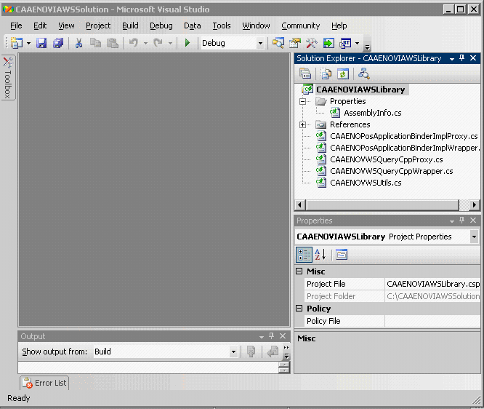Click the Paste toolbar icon
This screenshot has height=409, width=484.
pos(113,43)
